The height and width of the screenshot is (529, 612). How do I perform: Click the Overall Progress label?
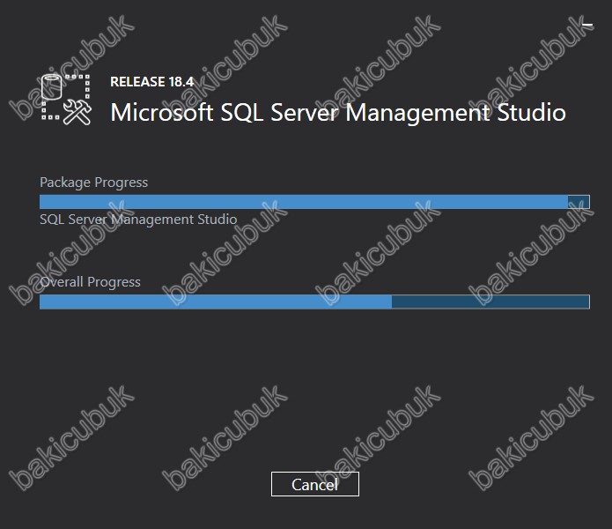pyautogui.click(x=90, y=282)
